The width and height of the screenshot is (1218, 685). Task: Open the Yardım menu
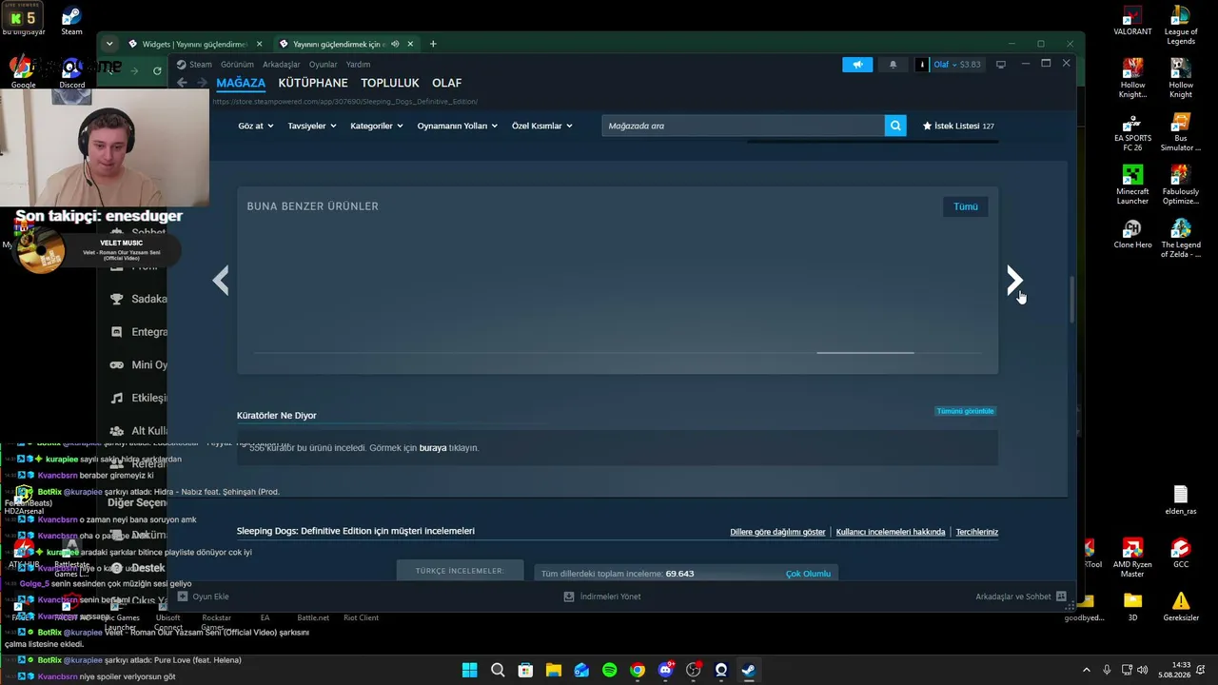358,65
